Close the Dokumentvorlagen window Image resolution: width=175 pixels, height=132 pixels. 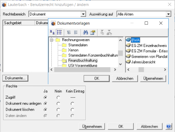coord(161,23)
